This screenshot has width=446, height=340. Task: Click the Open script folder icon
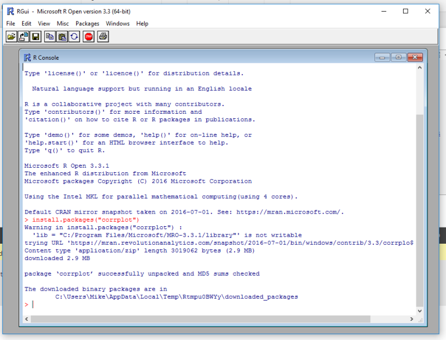coord(12,37)
